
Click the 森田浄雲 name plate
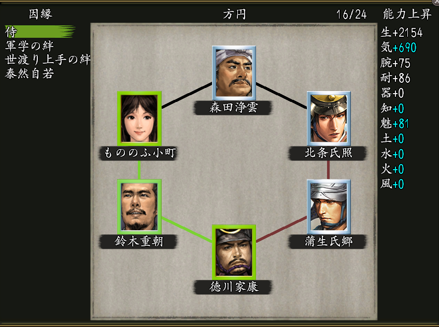pos(233,108)
